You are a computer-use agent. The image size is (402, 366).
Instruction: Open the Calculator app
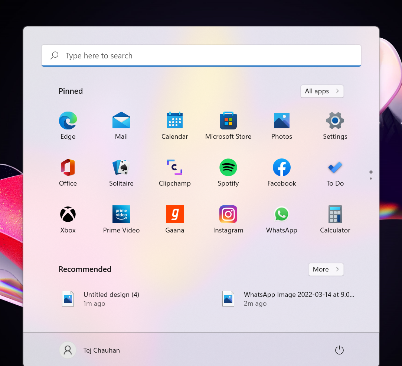(335, 219)
